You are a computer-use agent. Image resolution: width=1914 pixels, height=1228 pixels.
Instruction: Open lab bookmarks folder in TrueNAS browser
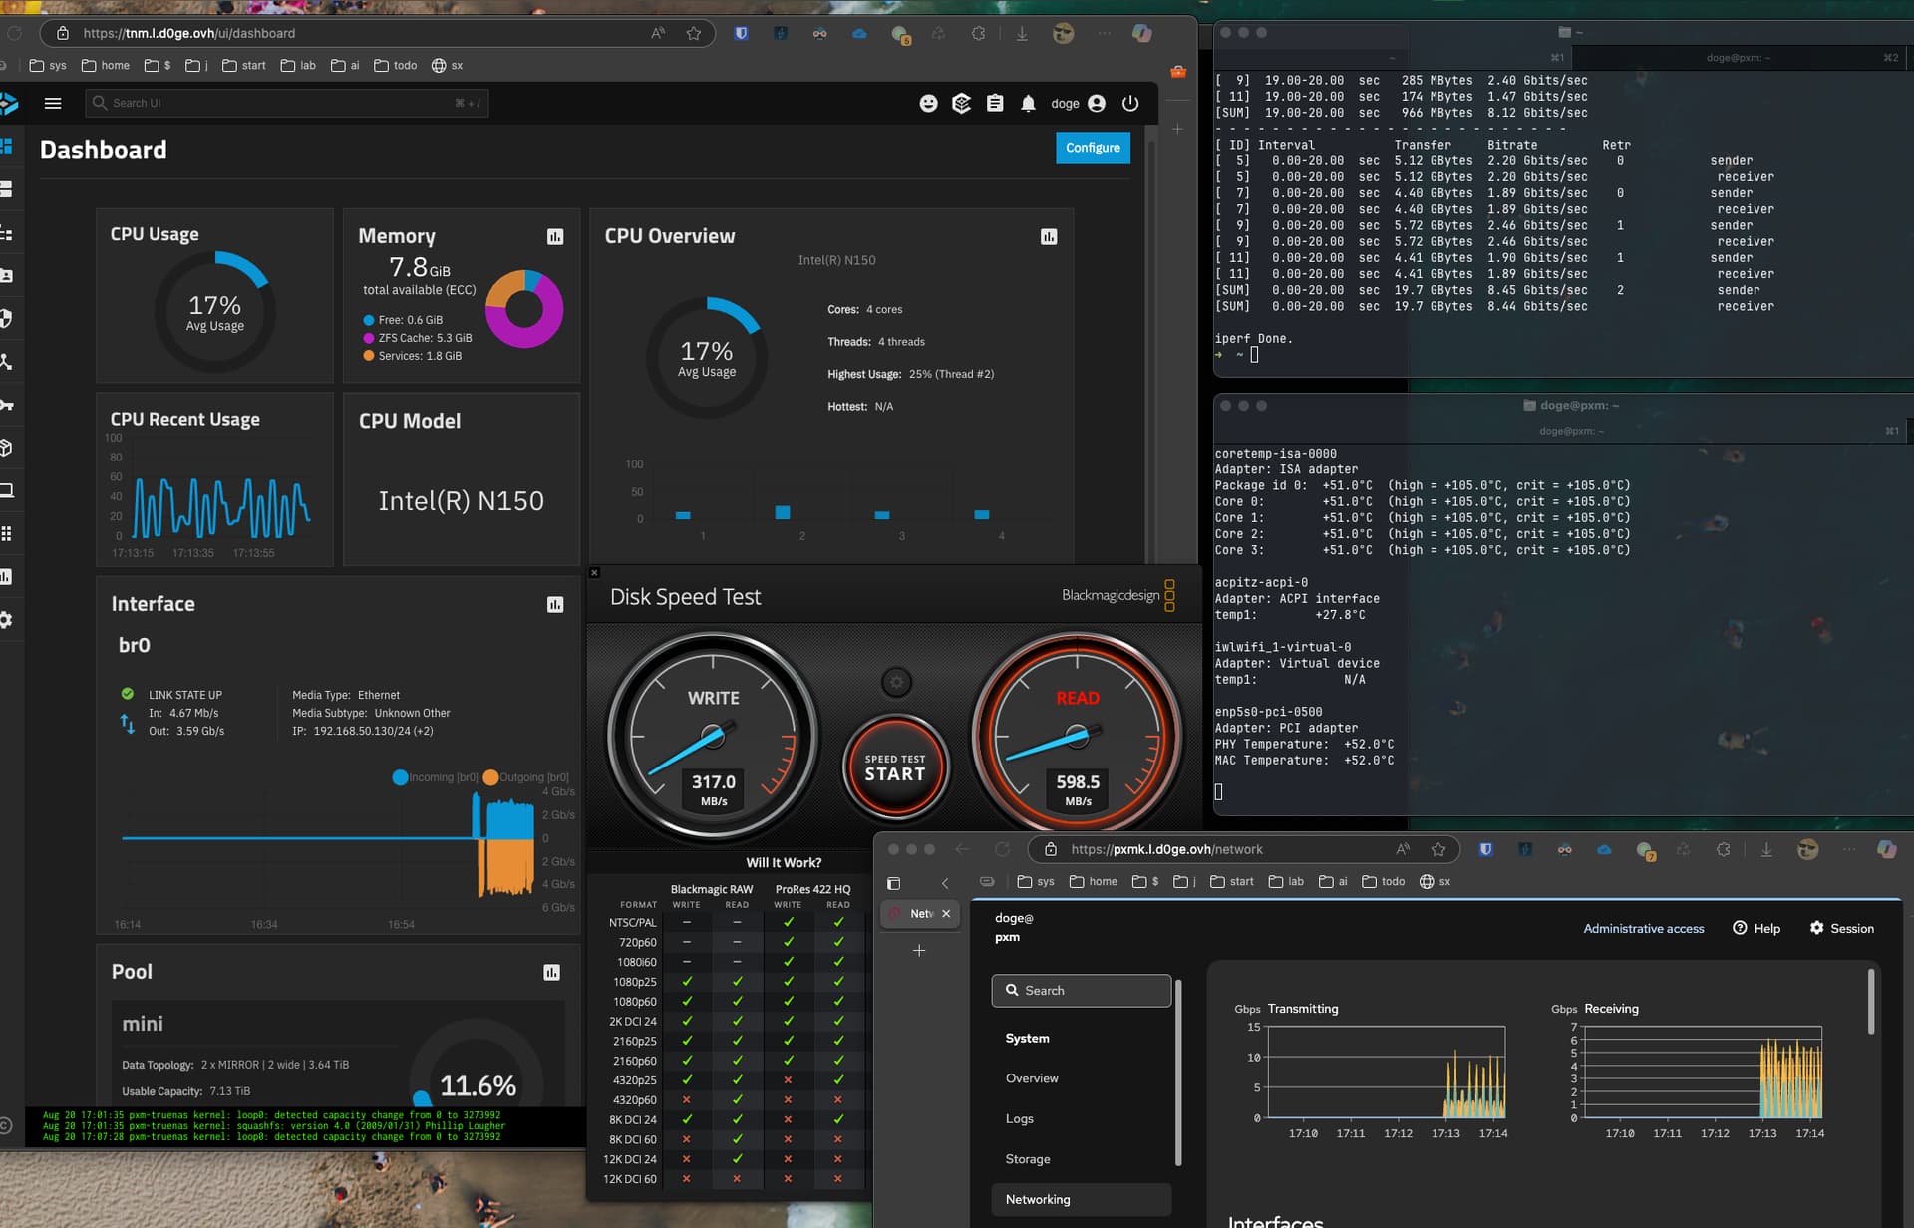[298, 65]
